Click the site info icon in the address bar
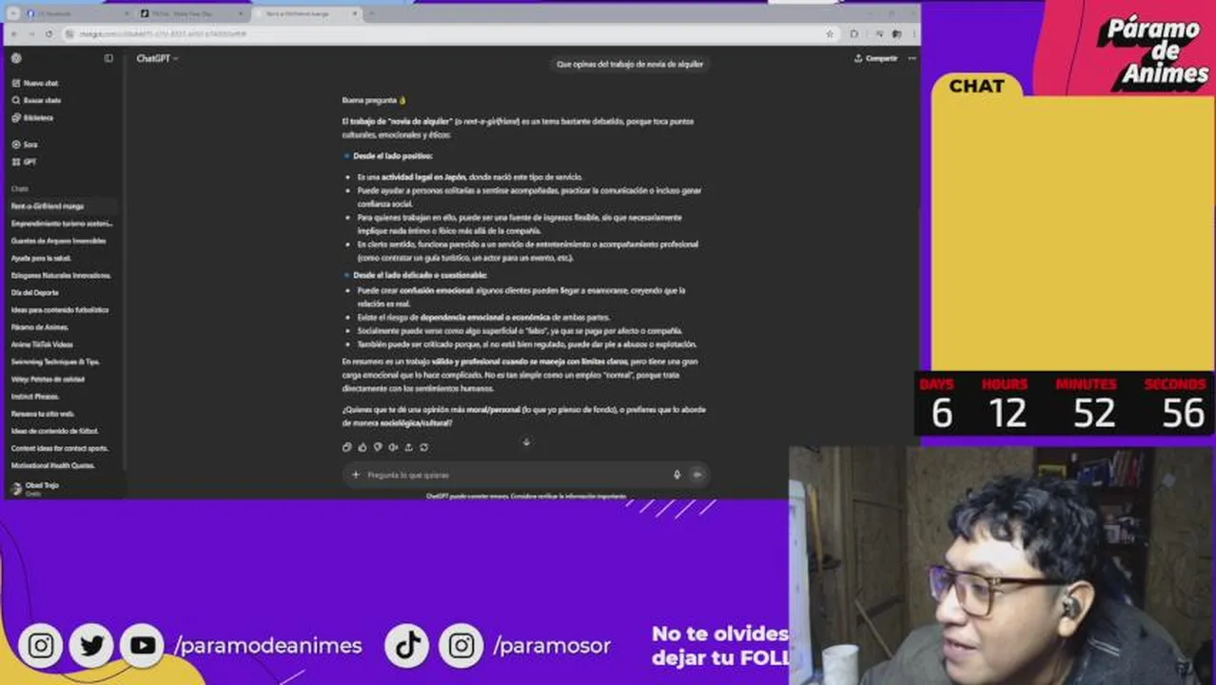This screenshot has height=685, width=1216. click(71, 33)
